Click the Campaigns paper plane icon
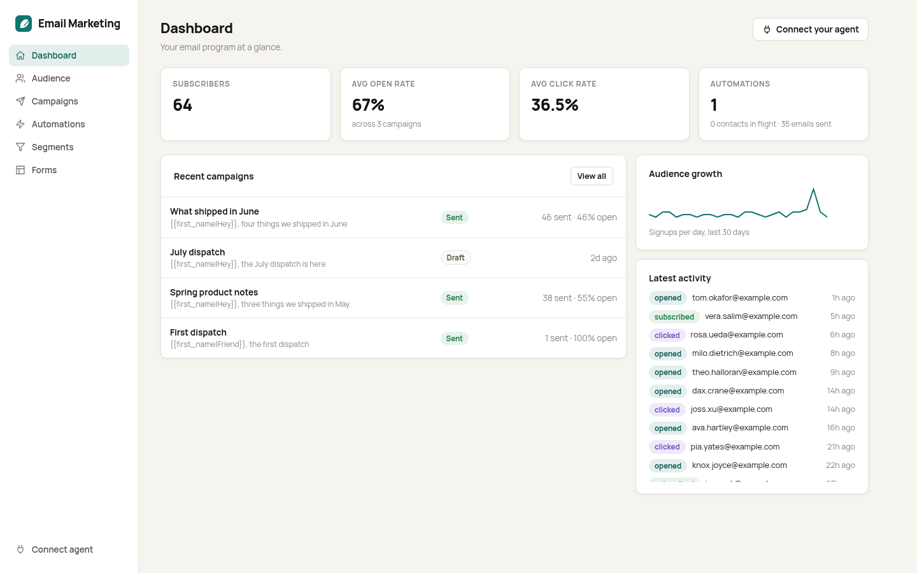The width and height of the screenshot is (917, 573). click(x=20, y=101)
